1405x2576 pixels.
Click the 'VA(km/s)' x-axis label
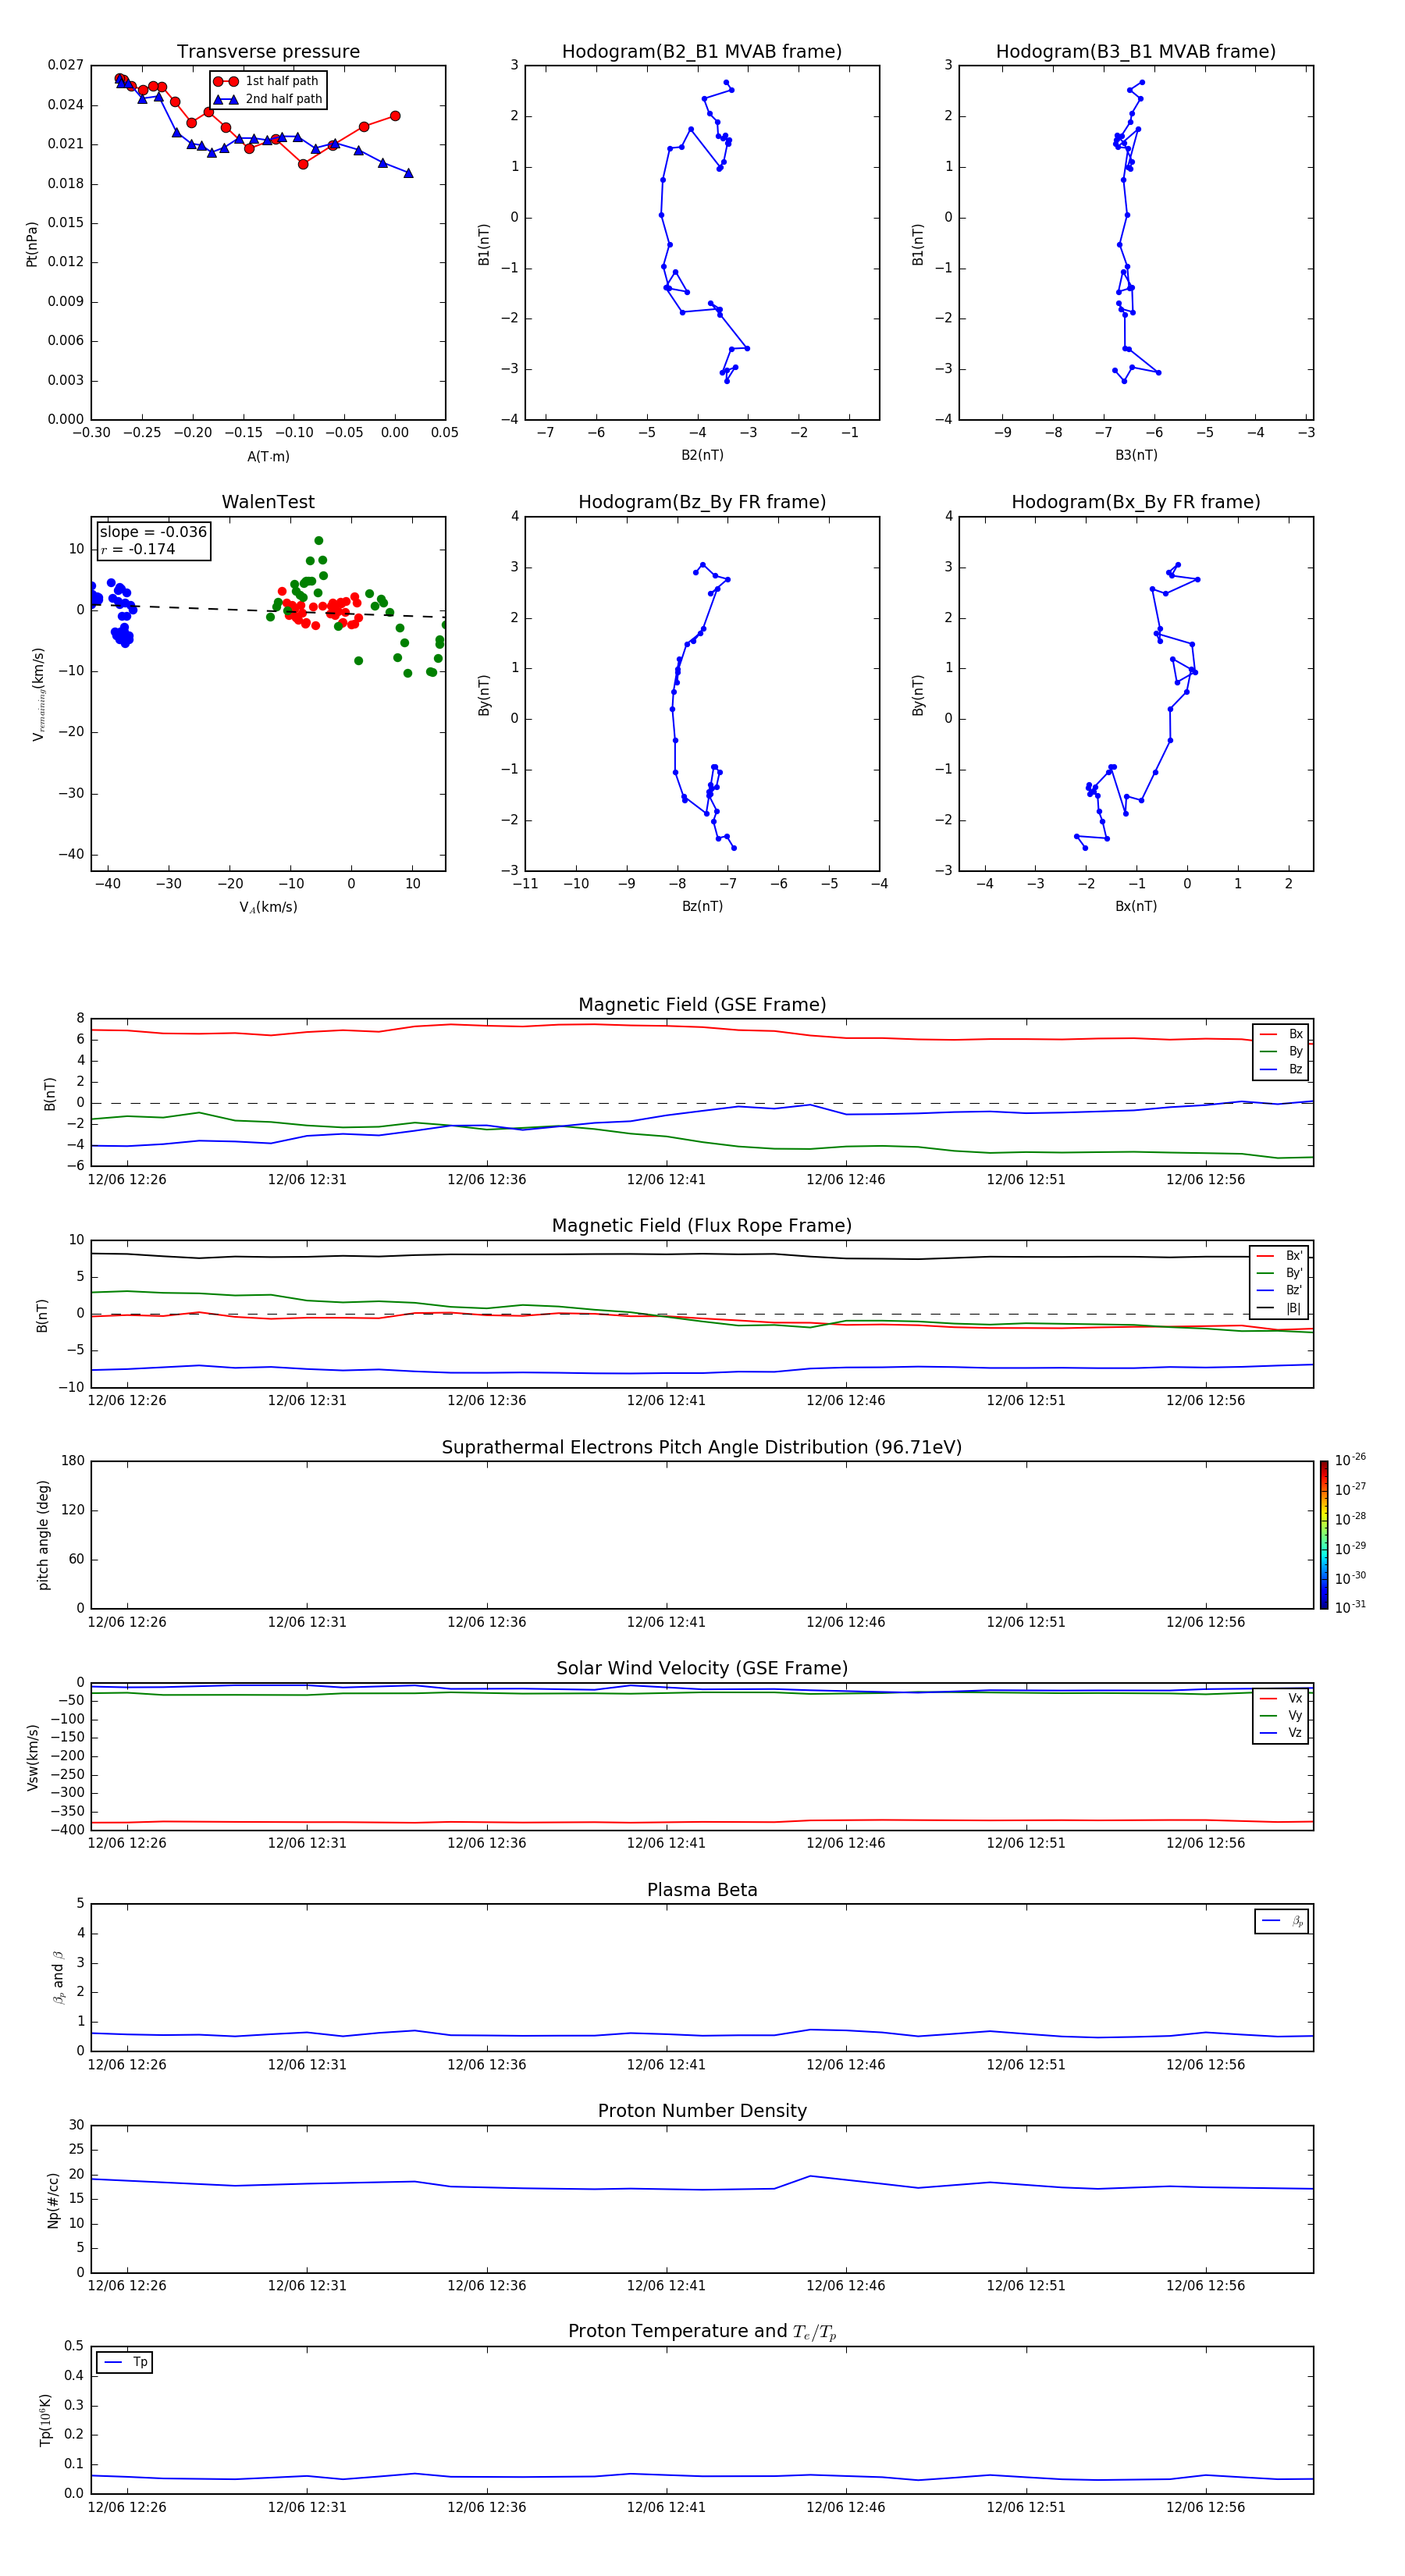pos(268,907)
